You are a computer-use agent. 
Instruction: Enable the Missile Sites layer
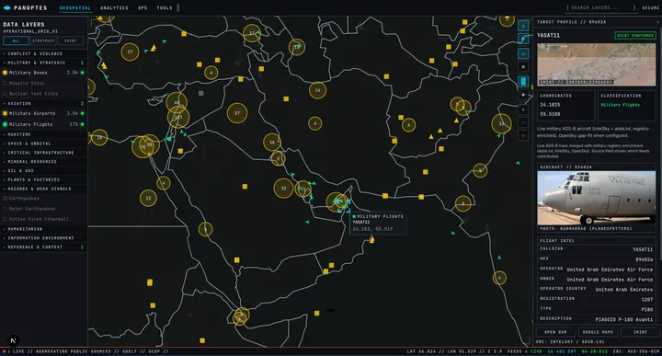pyautogui.click(x=6, y=83)
